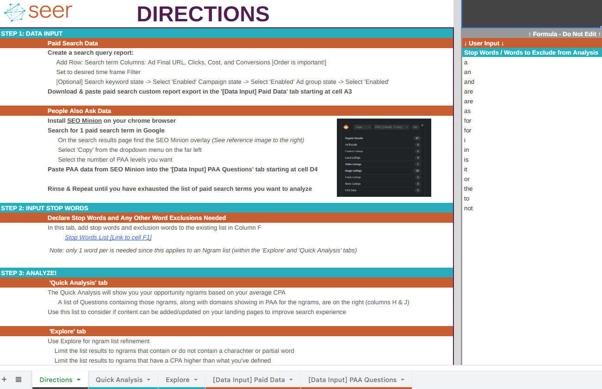
Task: Open the Directions tab dropdown arrow
Action: 79,380
